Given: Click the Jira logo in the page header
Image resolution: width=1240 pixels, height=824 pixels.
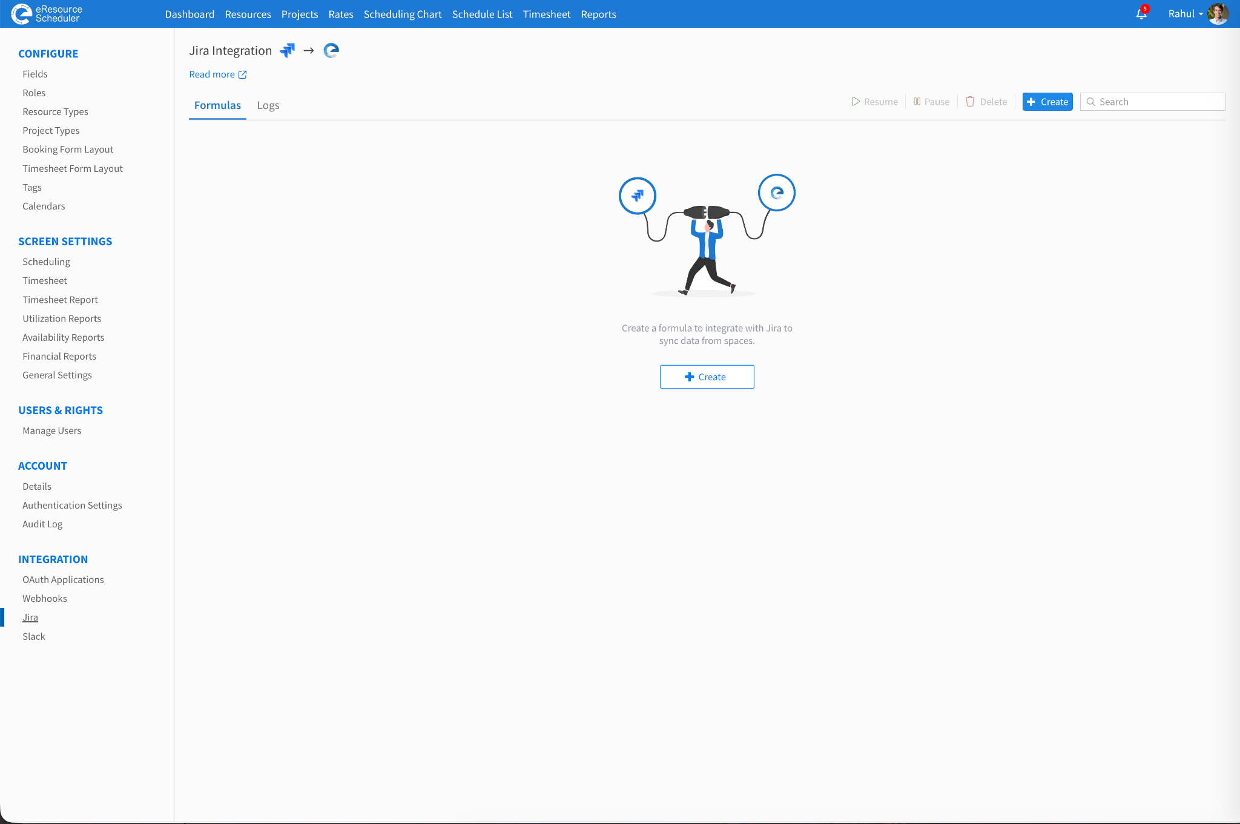Looking at the screenshot, I should [x=288, y=51].
